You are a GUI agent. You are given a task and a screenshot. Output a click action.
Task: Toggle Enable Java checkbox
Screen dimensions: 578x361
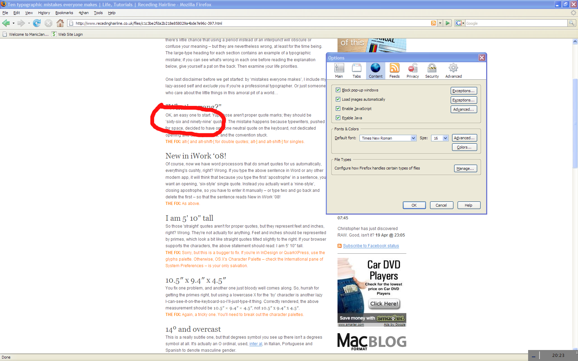338,118
